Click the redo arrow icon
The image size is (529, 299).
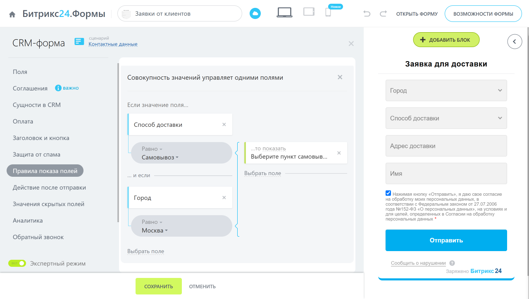click(x=383, y=14)
